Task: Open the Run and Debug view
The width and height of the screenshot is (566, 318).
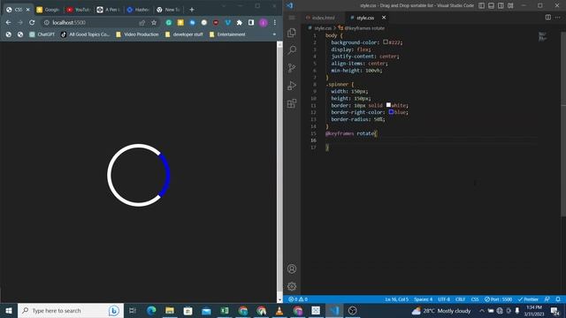Action: (x=292, y=86)
